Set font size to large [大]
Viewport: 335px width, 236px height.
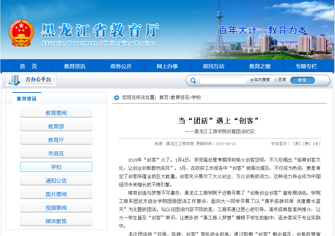297,144
